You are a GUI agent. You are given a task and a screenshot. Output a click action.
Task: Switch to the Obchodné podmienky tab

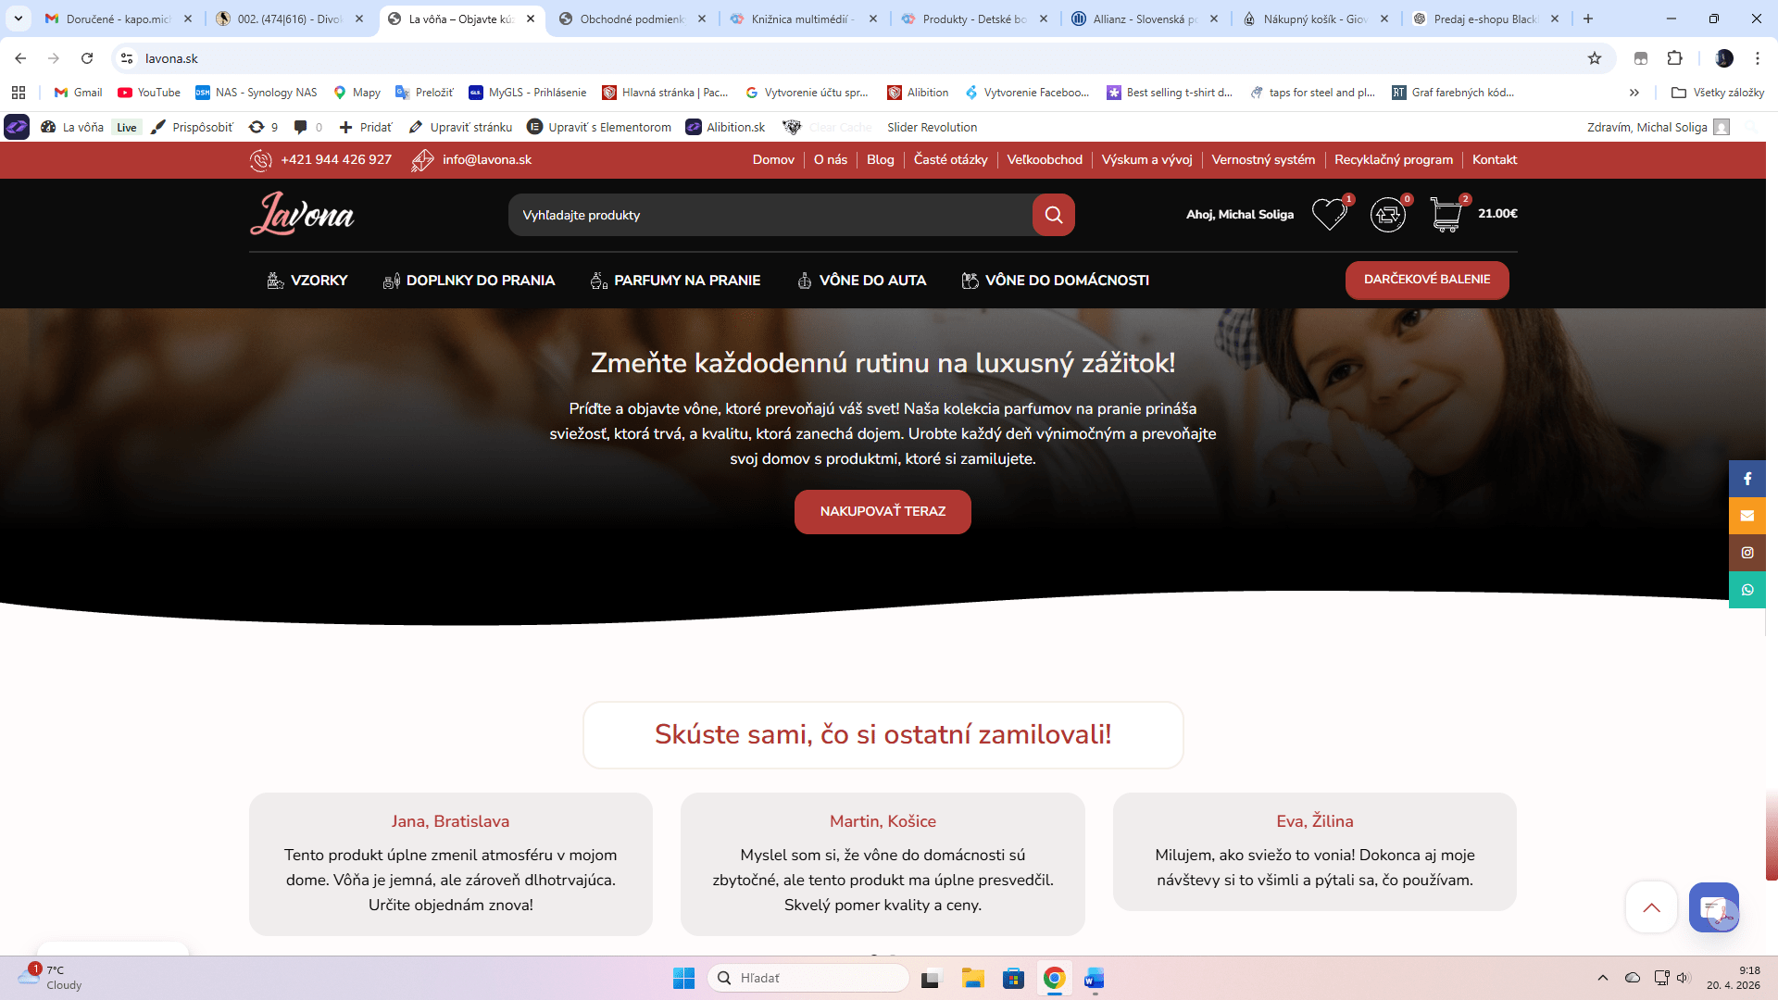point(632,19)
